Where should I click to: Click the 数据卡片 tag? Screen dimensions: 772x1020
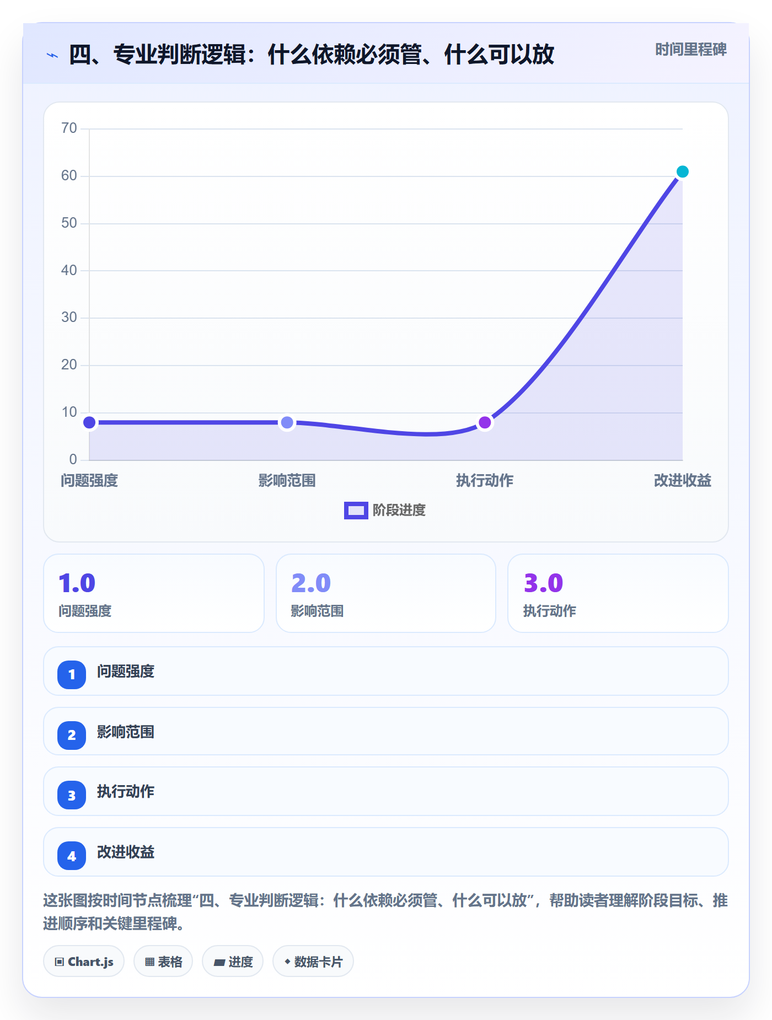pos(313,962)
